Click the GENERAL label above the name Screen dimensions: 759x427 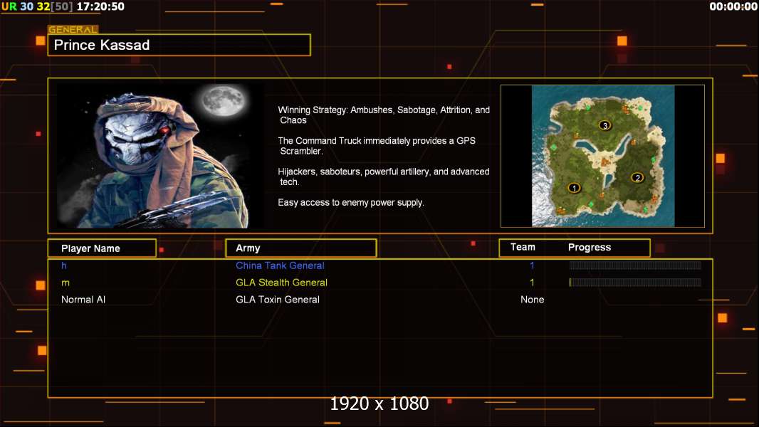[73, 29]
